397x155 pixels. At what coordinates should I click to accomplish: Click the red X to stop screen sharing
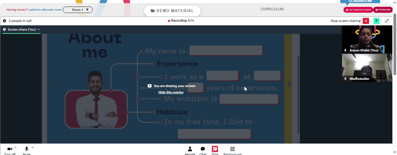tap(366, 21)
